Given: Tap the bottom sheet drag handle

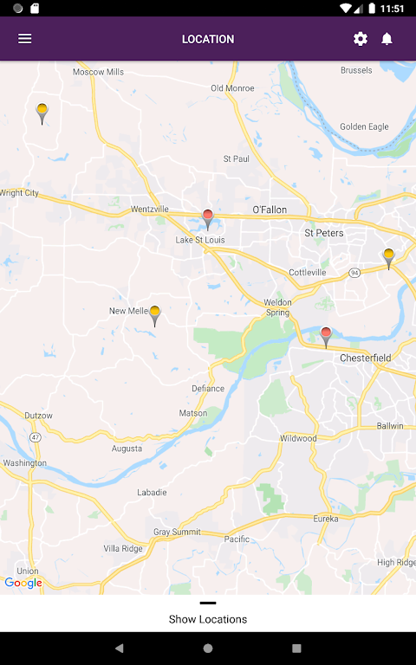Looking at the screenshot, I should [208, 603].
